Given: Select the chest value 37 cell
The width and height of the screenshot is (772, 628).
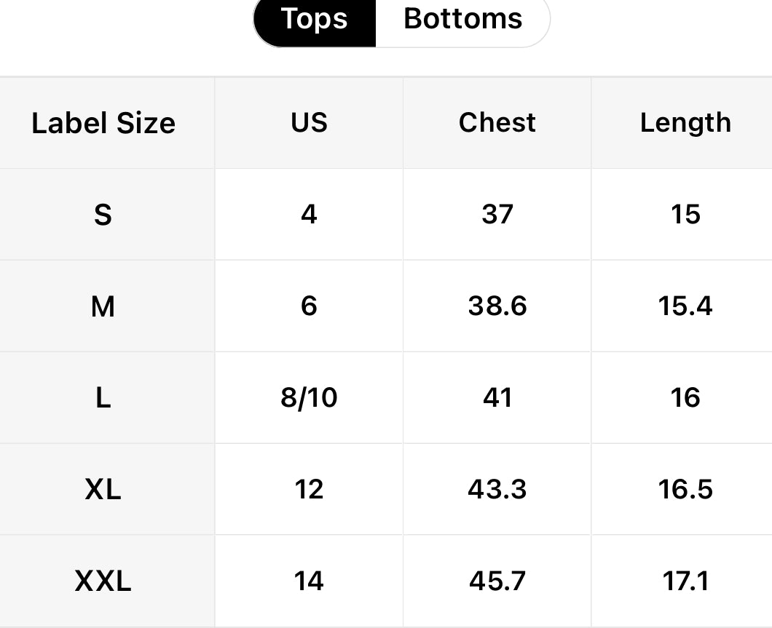Looking at the screenshot, I should click(x=497, y=215).
